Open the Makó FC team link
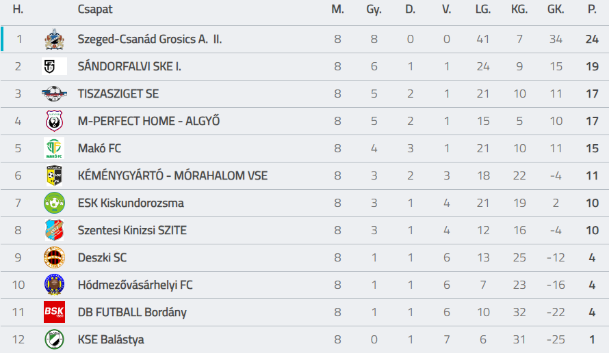This screenshot has height=353, width=609. 99,148
